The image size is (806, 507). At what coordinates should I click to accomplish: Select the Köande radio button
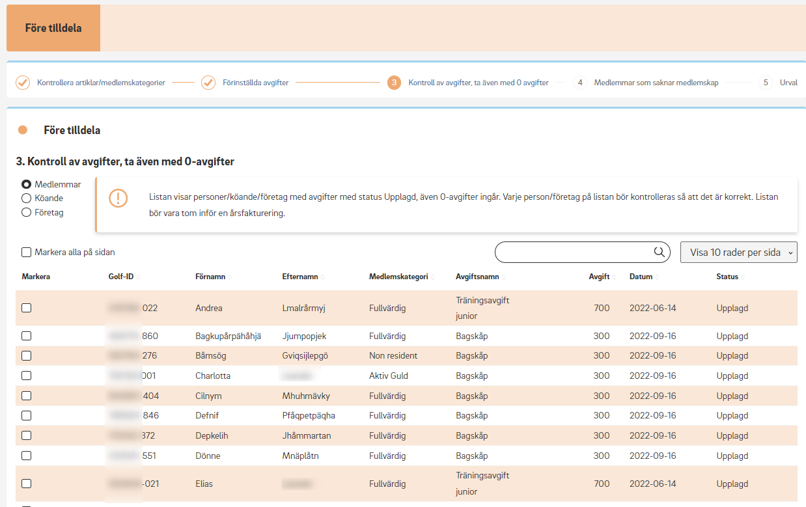(27, 198)
